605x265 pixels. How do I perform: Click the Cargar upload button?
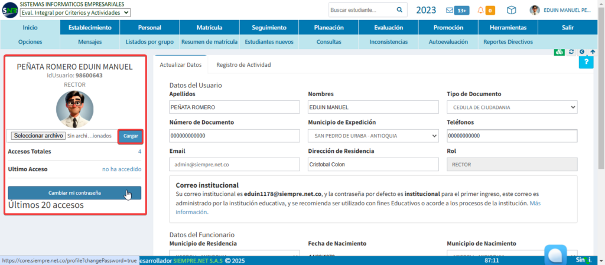pos(131,136)
